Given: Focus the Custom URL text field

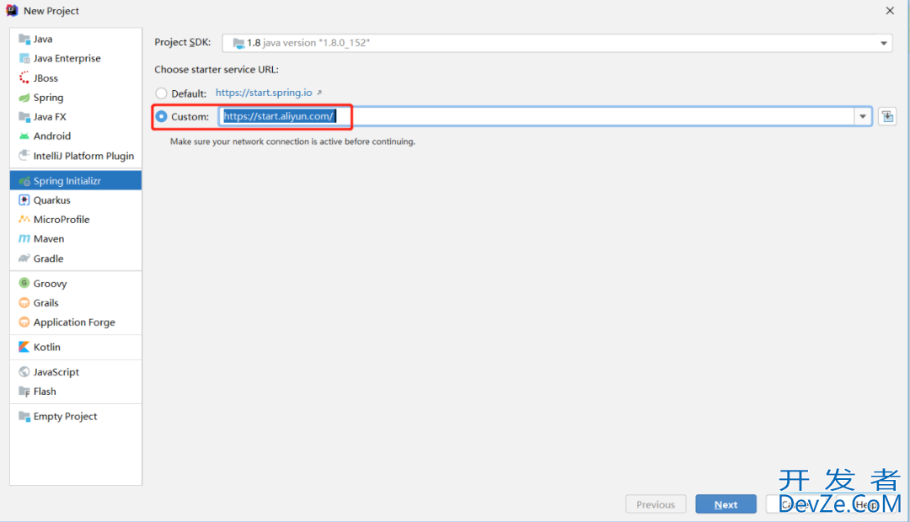Looking at the screenshot, I should click(537, 116).
